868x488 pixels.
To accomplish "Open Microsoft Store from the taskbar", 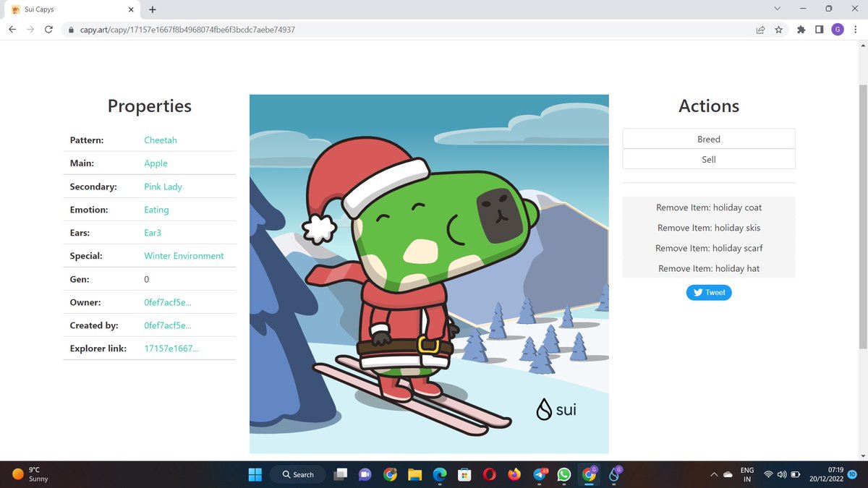I will pos(464,474).
